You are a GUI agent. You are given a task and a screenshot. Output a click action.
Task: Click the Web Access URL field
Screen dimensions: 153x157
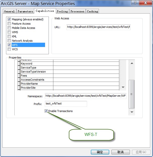click(98, 27)
